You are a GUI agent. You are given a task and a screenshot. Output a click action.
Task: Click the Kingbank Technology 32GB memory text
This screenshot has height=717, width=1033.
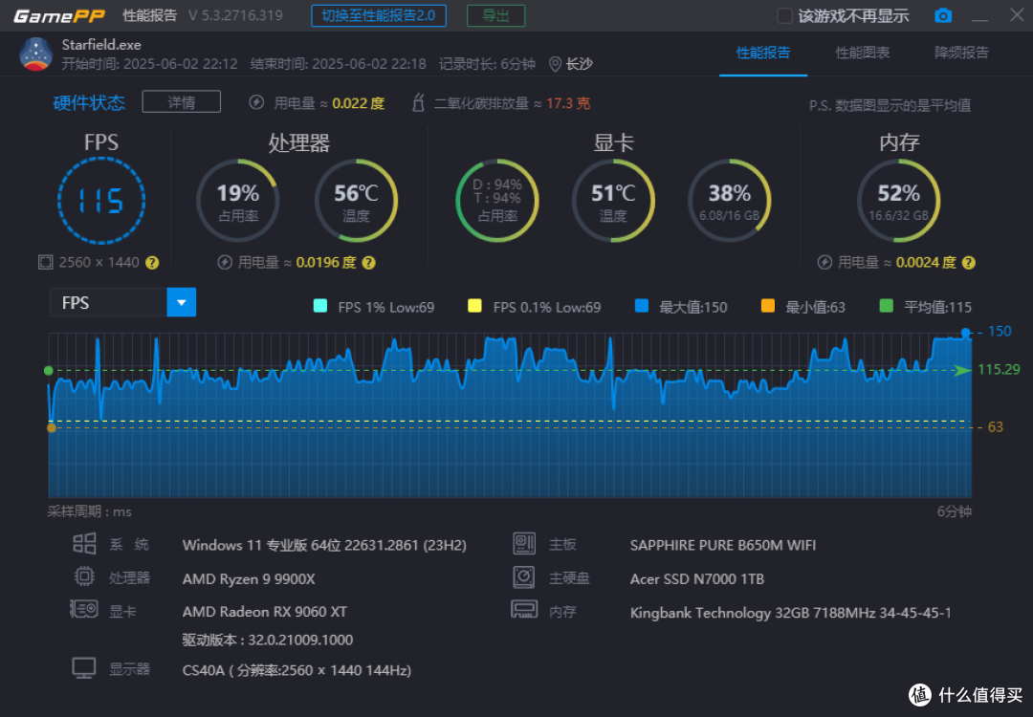pos(791,613)
